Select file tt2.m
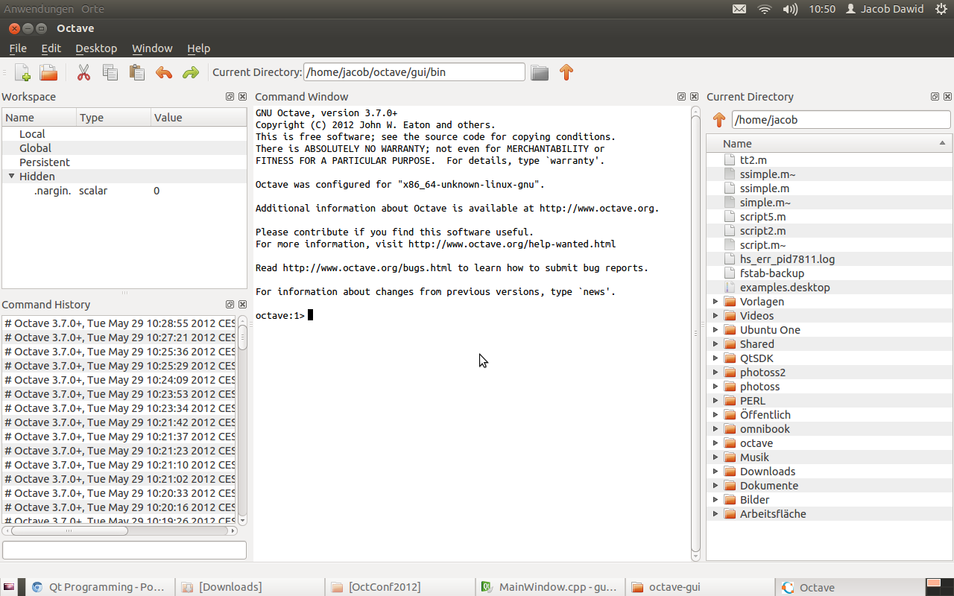 coord(829,160)
